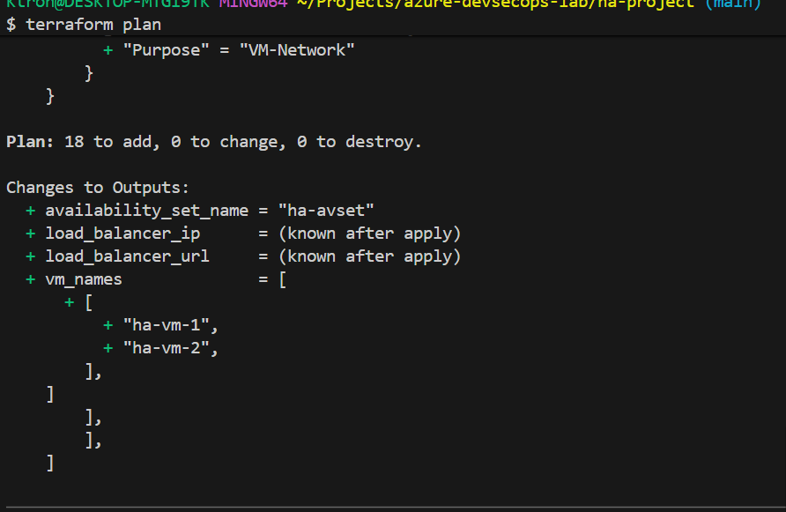Screen dimensions: 786x512
Task: Select the "ha-vm-1" list entry
Action: (x=170, y=325)
